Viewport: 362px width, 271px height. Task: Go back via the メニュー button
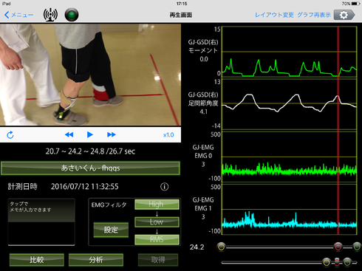point(18,15)
